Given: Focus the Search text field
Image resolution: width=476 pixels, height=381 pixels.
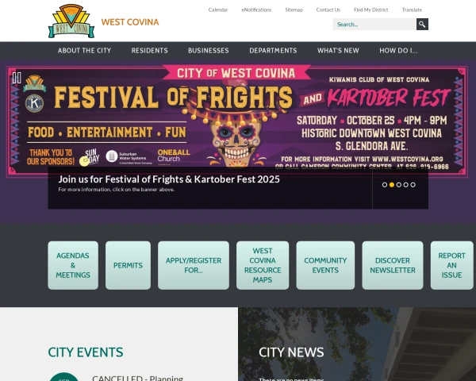Looking at the screenshot, I should (374, 25).
